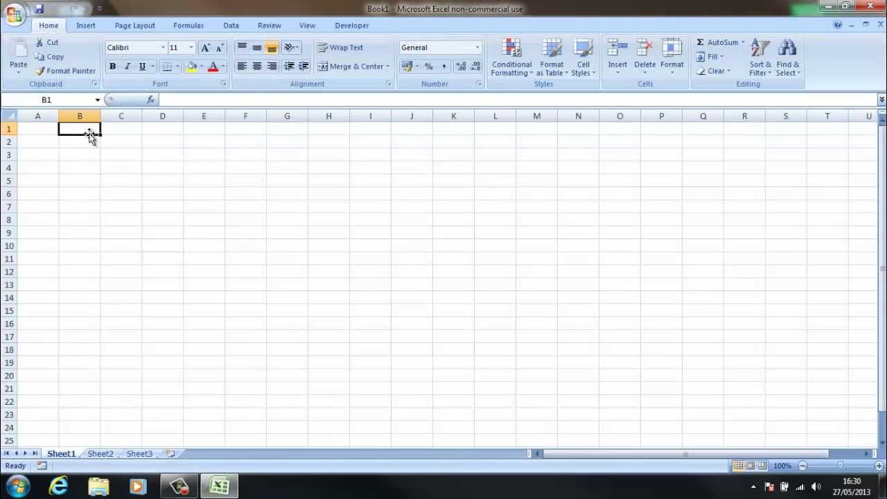Decrease the cell indent
Image resolution: width=887 pixels, height=499 pixels.
289,67
